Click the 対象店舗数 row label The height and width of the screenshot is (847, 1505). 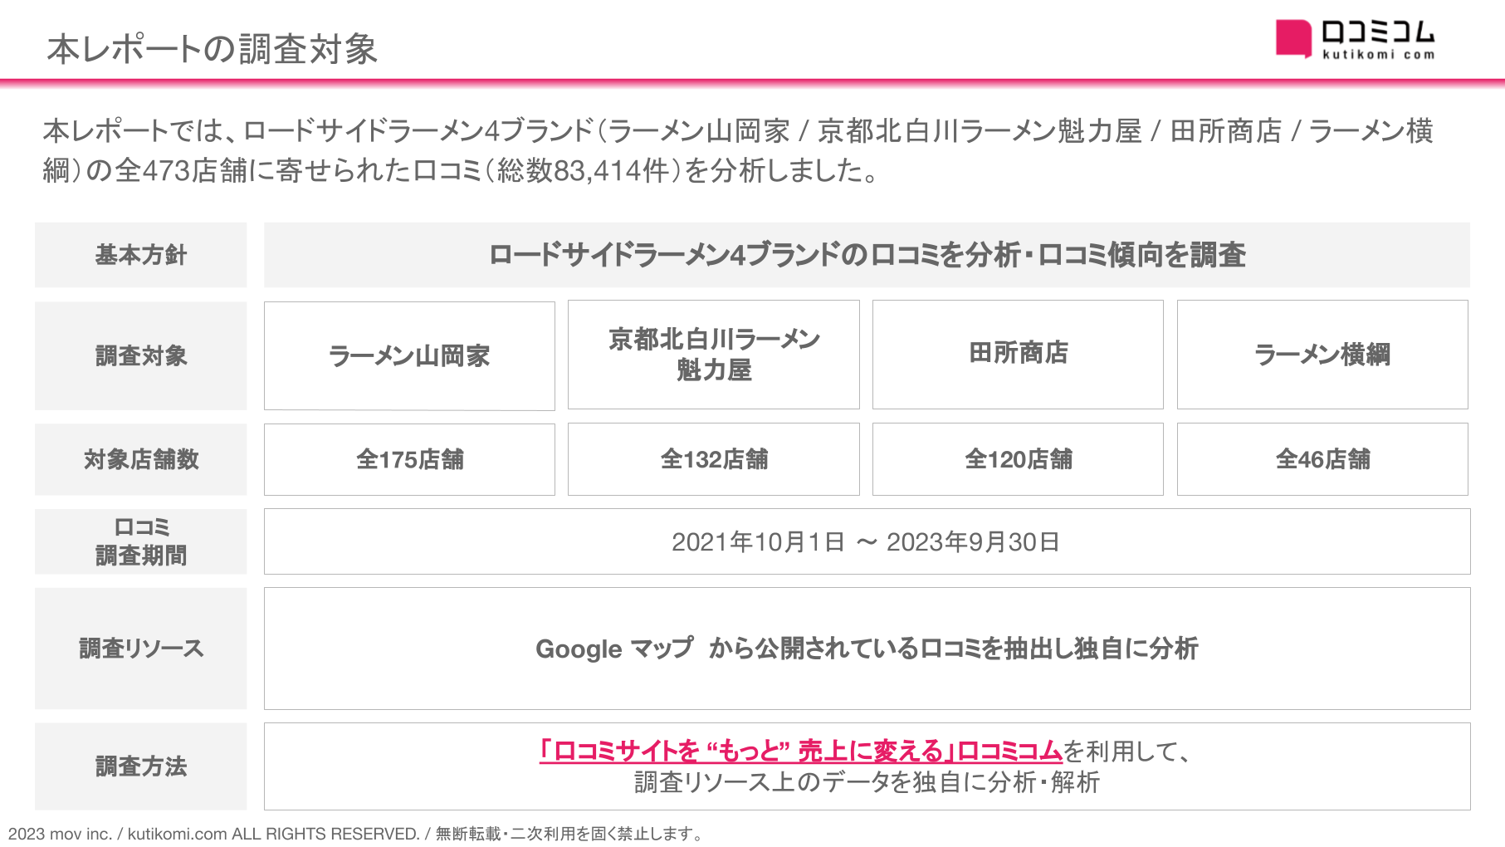coord(141,459)
